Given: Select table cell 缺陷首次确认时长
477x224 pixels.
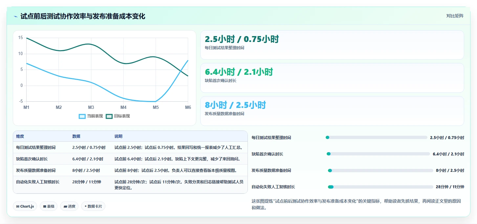Looking at the screenshot, I should (32, 159).
